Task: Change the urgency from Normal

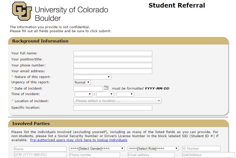Action: coord(82,82)
